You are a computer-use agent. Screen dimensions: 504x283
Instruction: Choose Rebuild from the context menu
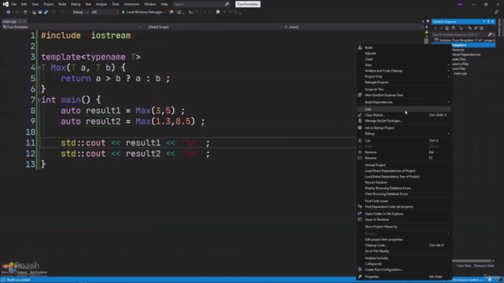[404, 53]
